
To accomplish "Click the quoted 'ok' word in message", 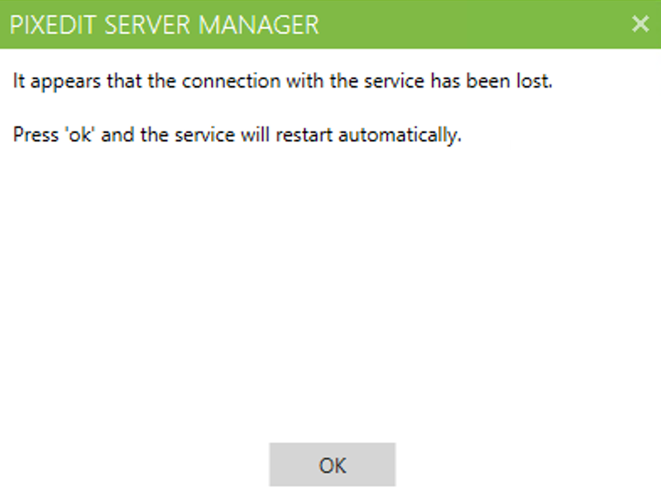I will [80, 135].
